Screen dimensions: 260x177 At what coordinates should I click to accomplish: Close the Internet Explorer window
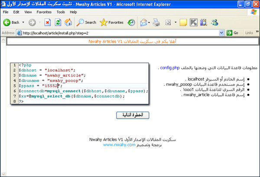click(x=256, y=4)
